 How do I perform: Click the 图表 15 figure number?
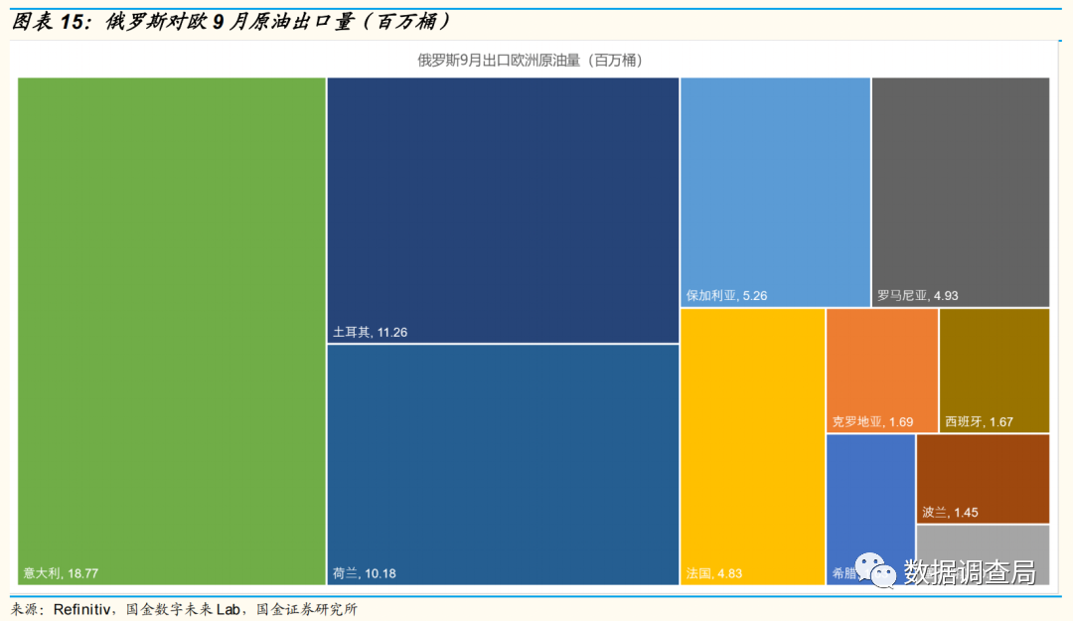(50, 21)
